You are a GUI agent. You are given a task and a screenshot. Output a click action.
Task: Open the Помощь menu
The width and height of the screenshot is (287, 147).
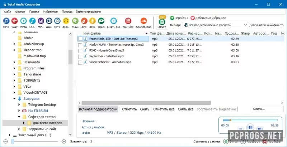[67, 12]
